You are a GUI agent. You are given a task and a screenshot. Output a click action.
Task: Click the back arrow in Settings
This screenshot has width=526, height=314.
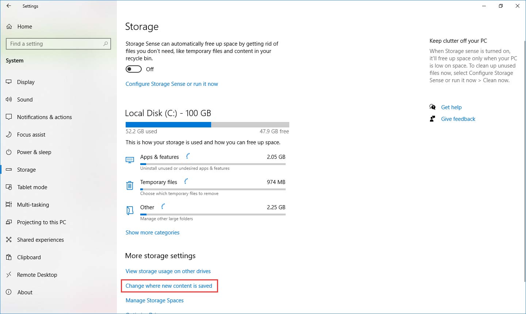click(x=9, y=6)
